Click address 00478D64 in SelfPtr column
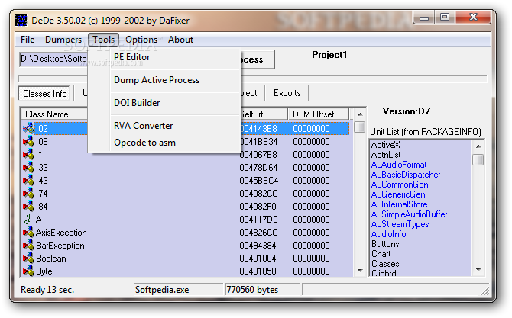 [x=258, y=168]
